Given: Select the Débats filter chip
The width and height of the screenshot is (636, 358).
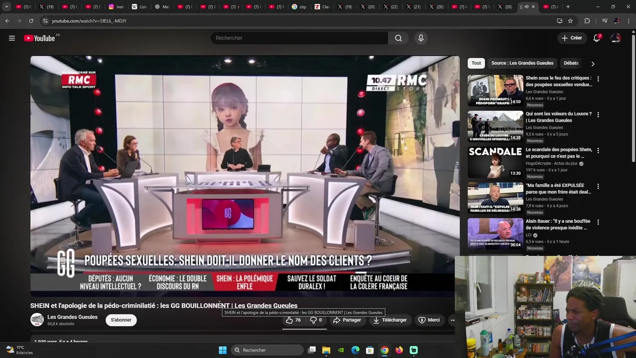Looking at the screenshot, I should click(571, 63).
